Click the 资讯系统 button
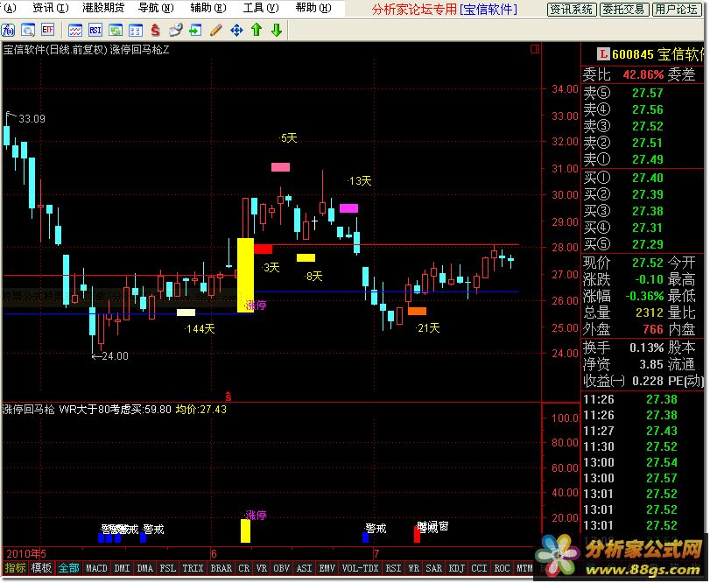This screenshot has width=710, height=583. click(572, 10)
